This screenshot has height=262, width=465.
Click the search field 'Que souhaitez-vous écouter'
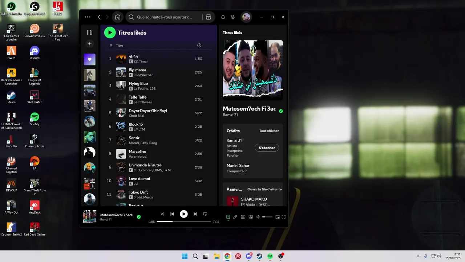tap(164, 17)
